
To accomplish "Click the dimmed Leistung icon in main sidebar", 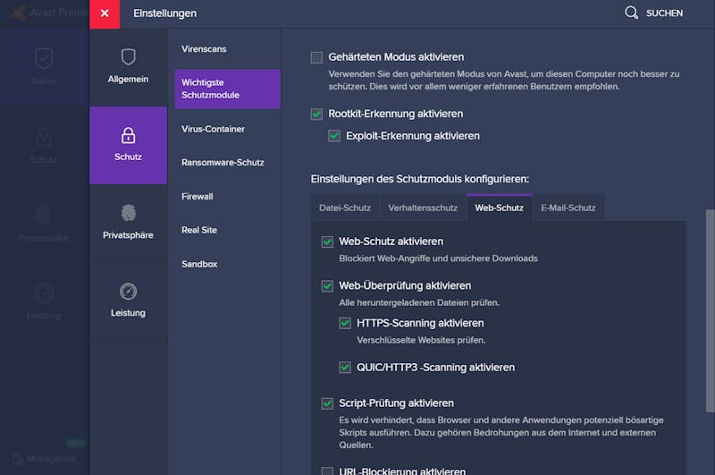I will 44,293.
